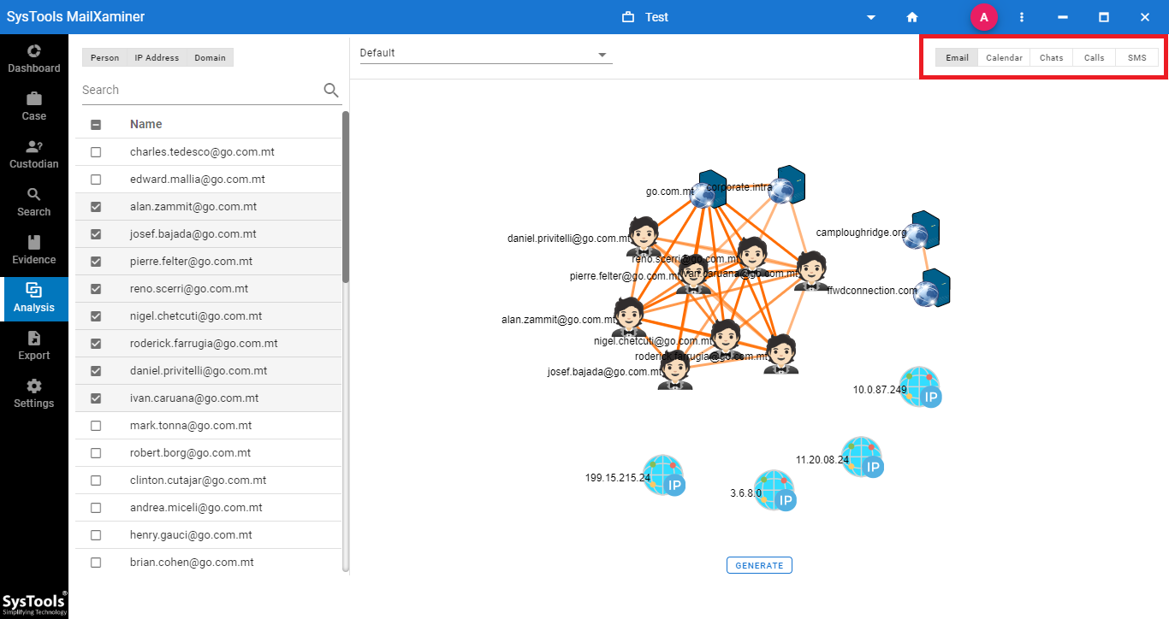1169x619 pixels.
Task: Uncheck pierre.felter@go.com.mt checkbox
Action: point(96,262)
